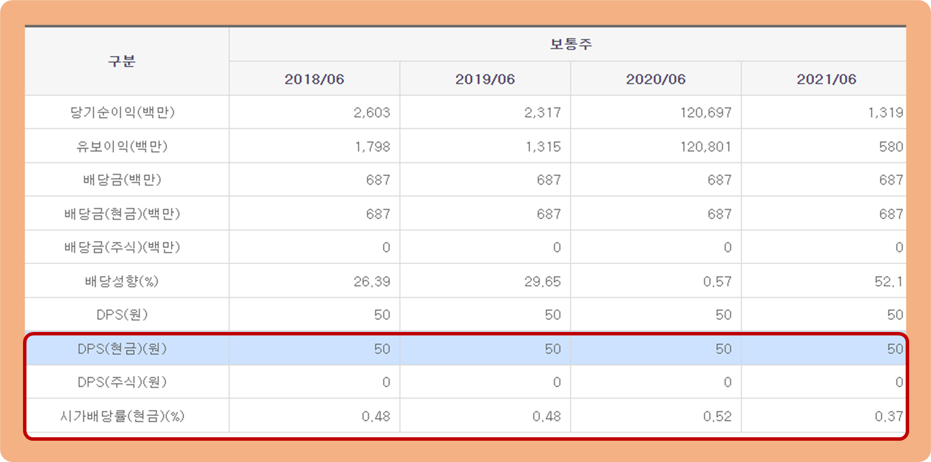Click the 유보이익(백만) row label

click(x=122, y=146)
